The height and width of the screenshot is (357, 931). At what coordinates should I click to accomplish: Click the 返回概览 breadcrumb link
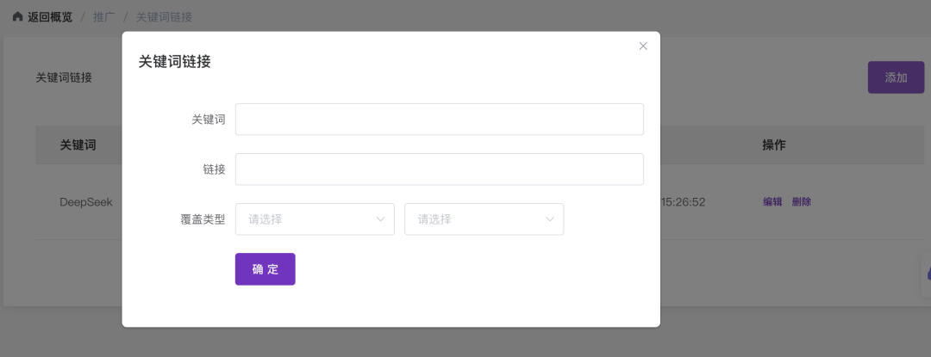tap(49, 16)
